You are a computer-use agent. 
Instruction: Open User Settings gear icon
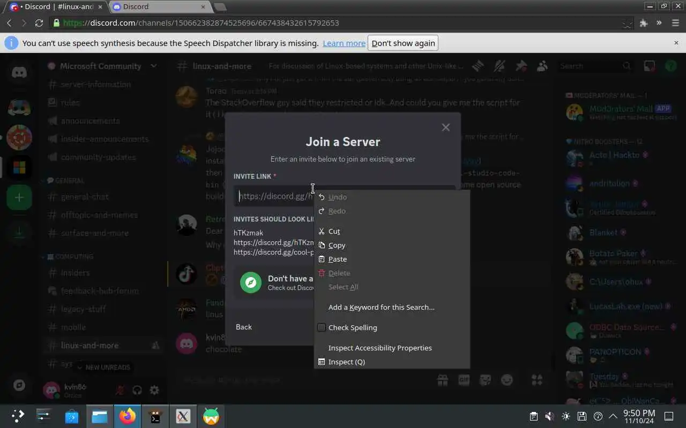pyautogui.click(x=154, y=391)
